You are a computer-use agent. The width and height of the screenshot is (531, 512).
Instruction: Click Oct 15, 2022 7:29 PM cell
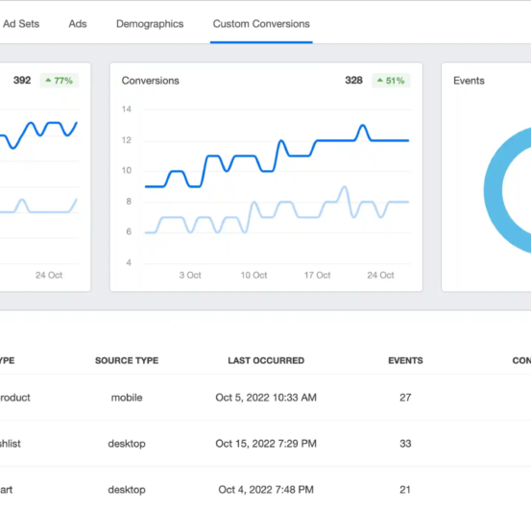[x=266, y=444]
